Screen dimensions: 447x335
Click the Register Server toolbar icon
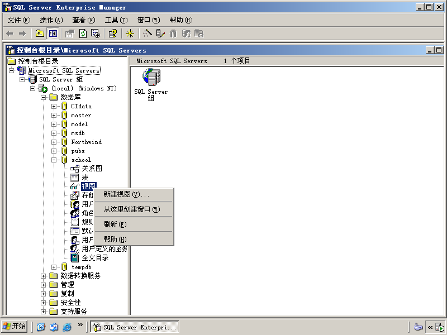160,33
